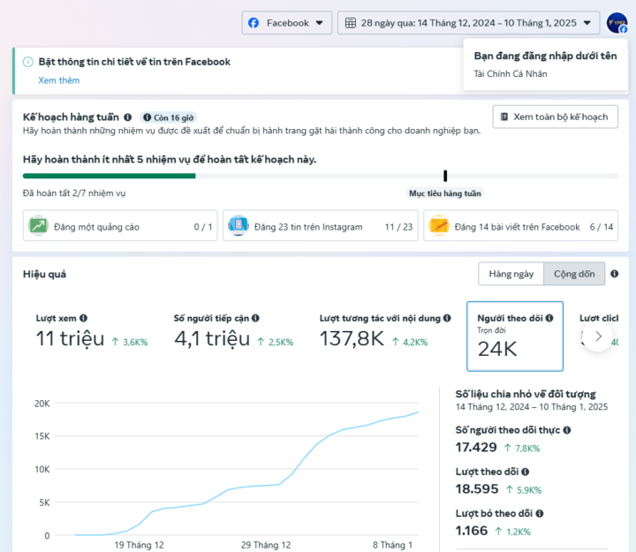Click the Xem thêm link
The width and height of the screenshot is (636, 552).
[58, 80]
